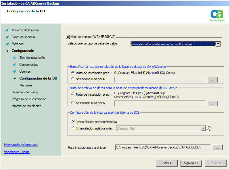
Task: Go to Clave de licencia step
Action: point(23,37)
